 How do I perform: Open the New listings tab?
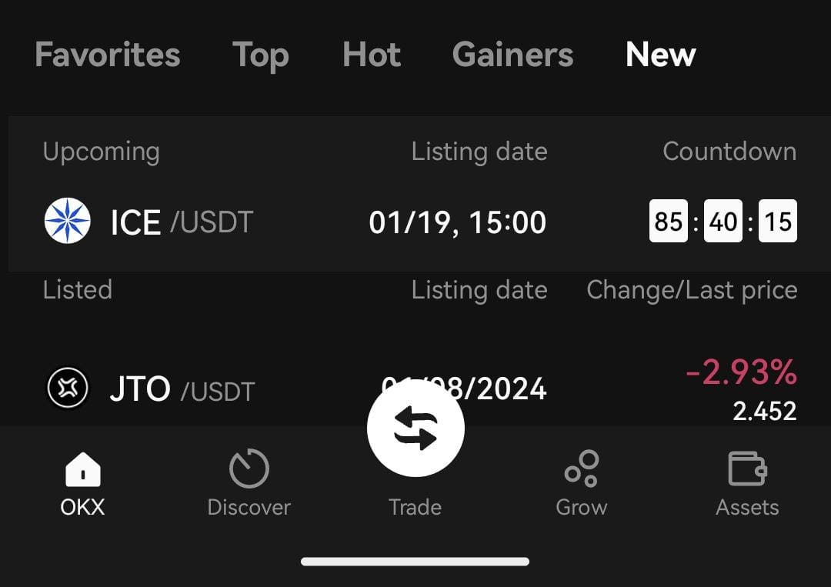[x=661, y=55]
